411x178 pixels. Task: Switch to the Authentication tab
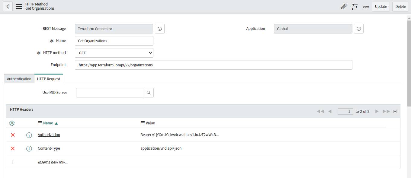point(19,78)
